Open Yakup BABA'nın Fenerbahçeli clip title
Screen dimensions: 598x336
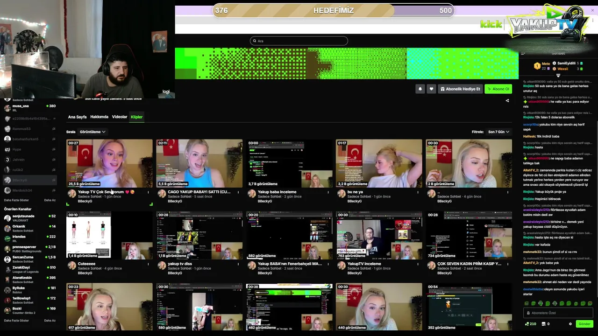coord(290,264)
